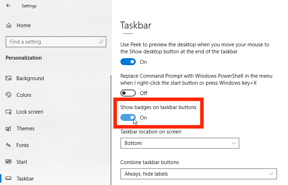Screen dimensions: 288x185
Task: Click the Find a setting search box
Action: pos(56,42)
